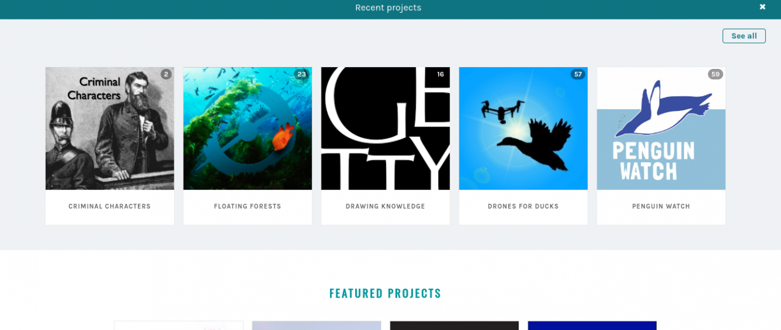Screen dimensions: 781x330
Task: Open the Drones for Ducks image
Action: [x=524, y=128]
